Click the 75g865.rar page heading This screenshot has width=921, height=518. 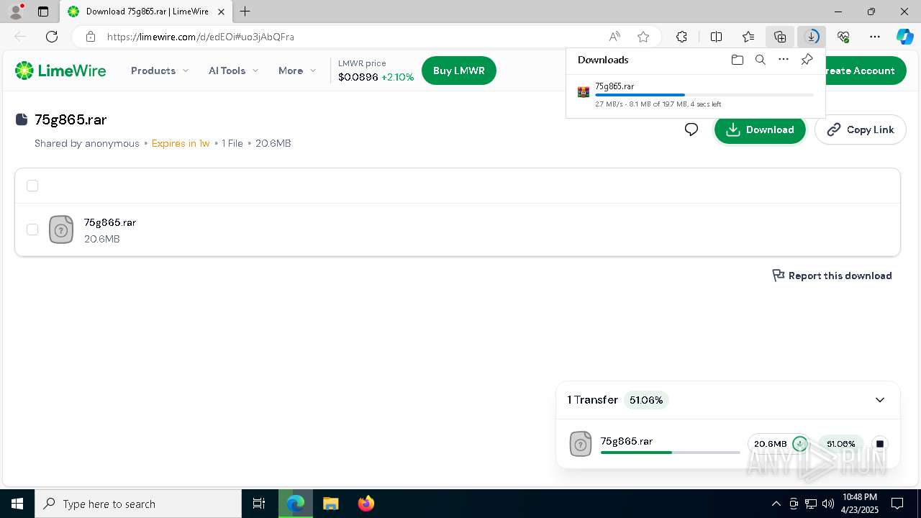(71, 119)
